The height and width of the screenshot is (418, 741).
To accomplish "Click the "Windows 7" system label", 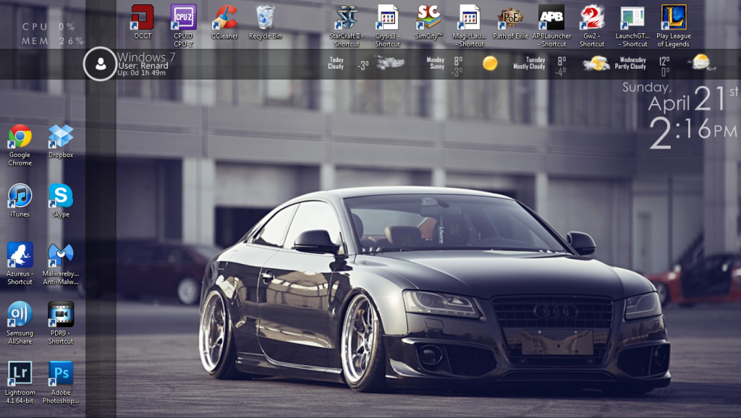I will (x=146, y=57).
